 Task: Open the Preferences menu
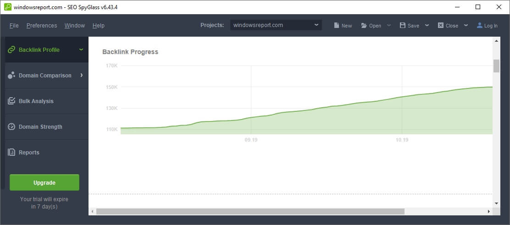(42, 25)
